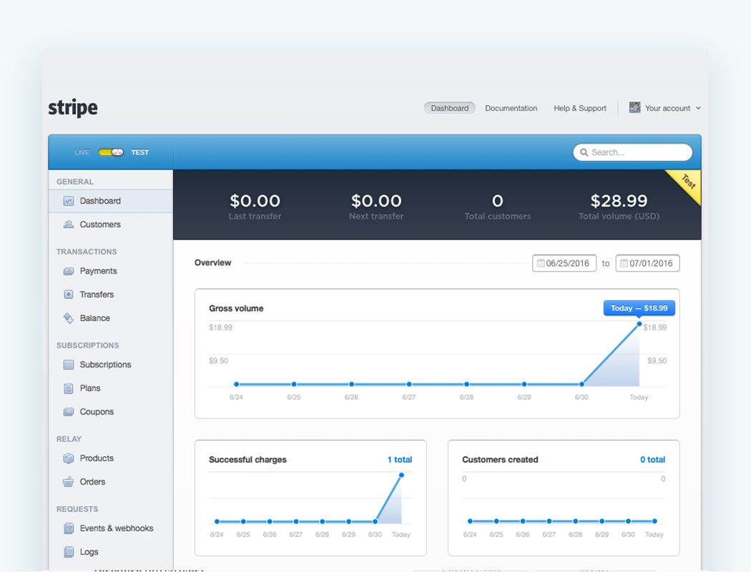Go to Customers in the sidebar

100,225
